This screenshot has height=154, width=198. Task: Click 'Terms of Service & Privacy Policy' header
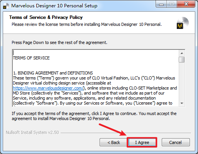(46, 17)
